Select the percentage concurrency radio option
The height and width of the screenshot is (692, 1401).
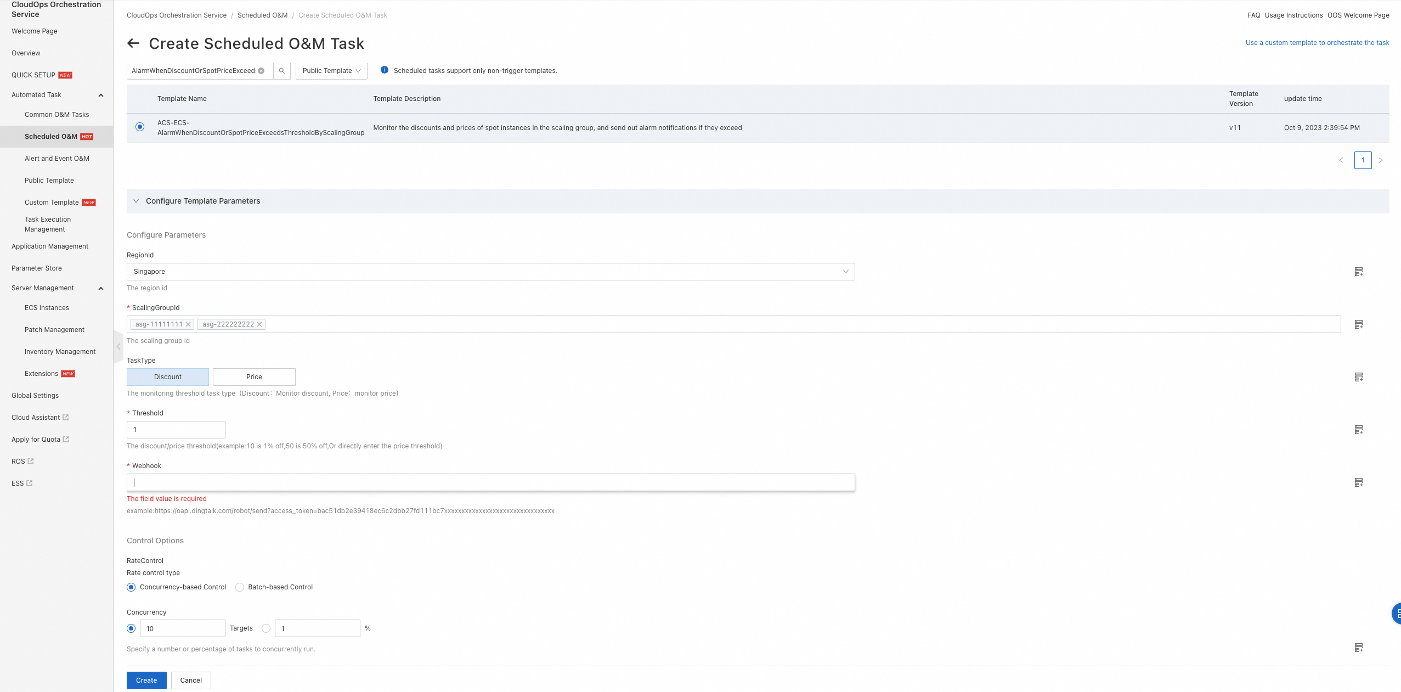point(266,628)
